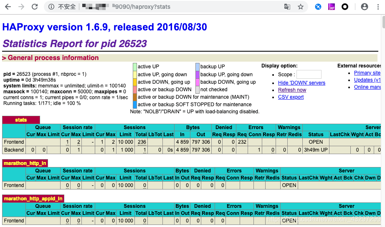Open the translate page icon in address bar
Image resolution: width=385 pixels, height=227 pixels.
coord(287,7)
